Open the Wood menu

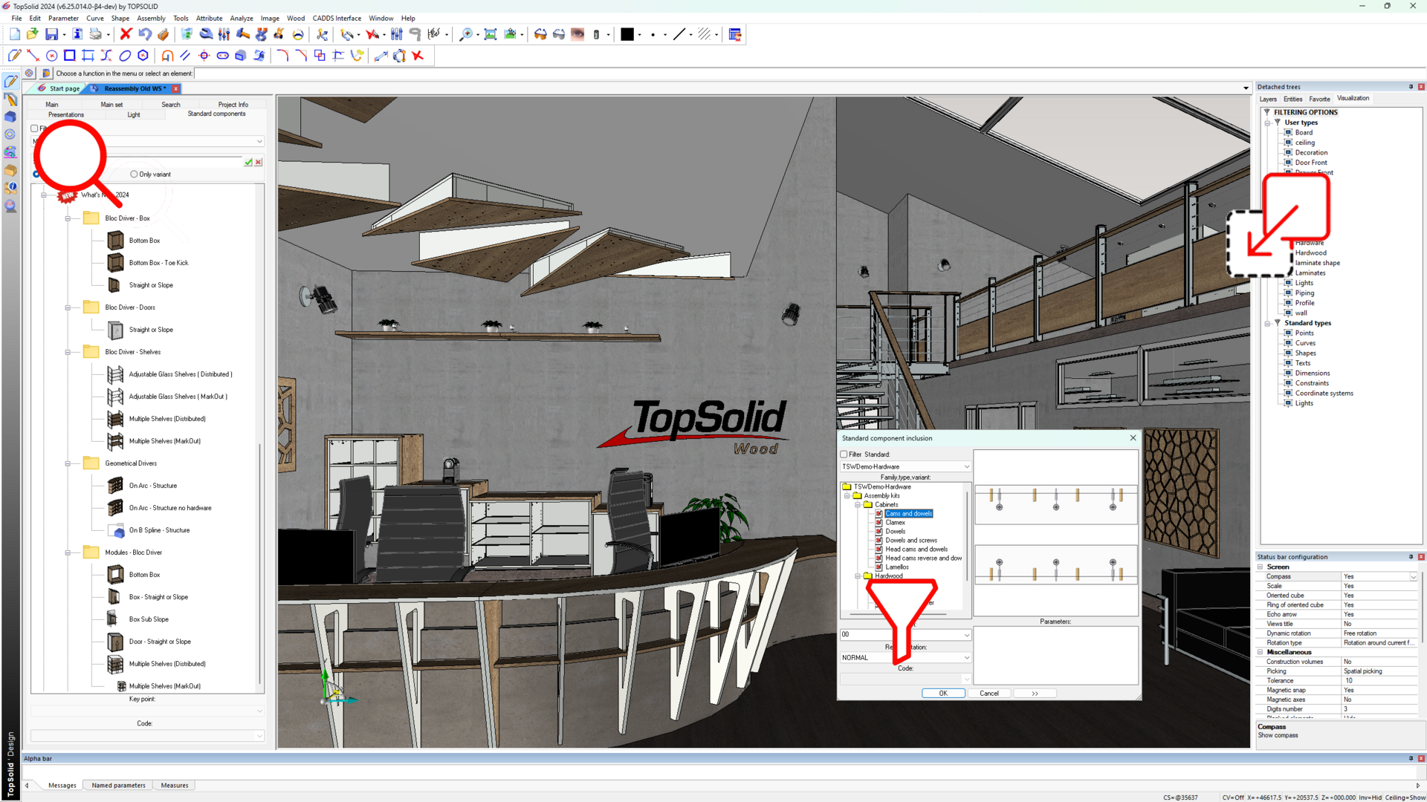coord(296,18)
